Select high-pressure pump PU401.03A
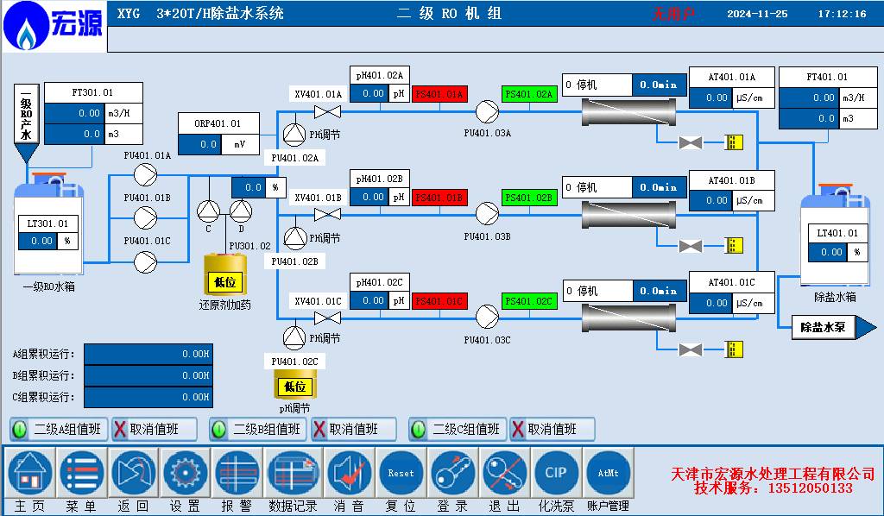This screenshot has width=884, height=516. click(487, 111)
